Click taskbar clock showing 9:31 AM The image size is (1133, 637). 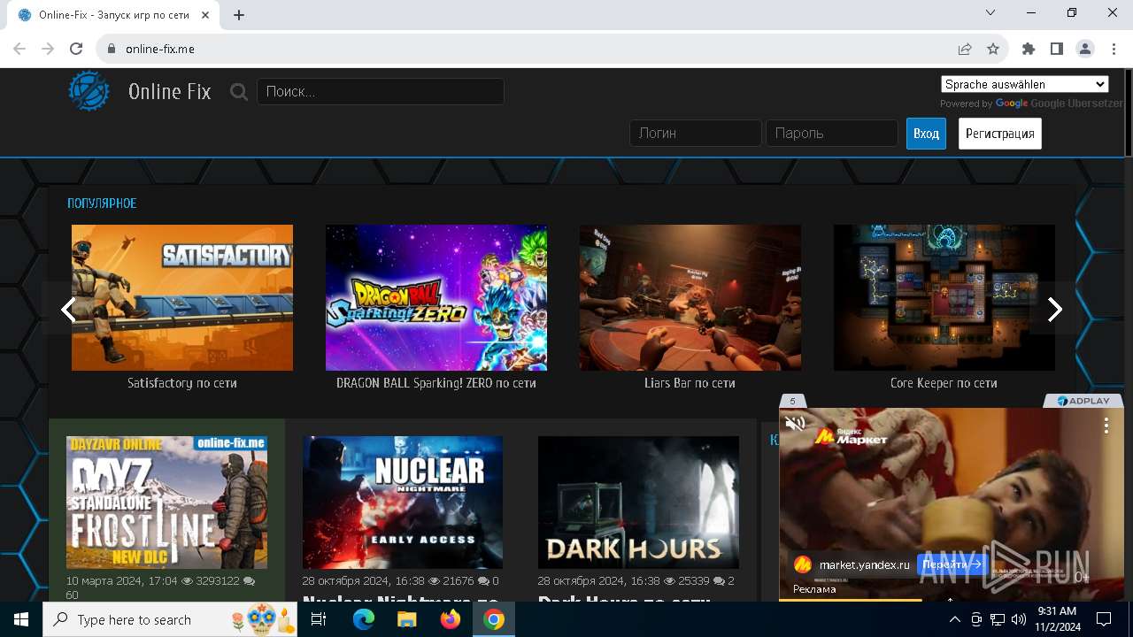(x=1056, y=619)
